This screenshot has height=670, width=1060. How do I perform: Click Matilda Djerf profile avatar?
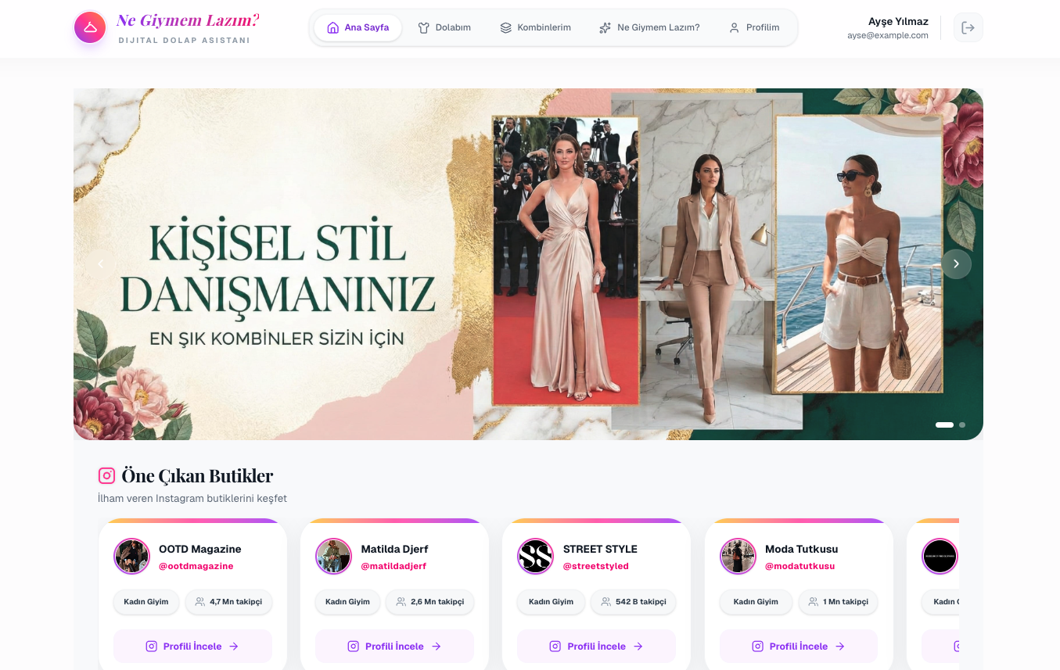pos(333,557)
